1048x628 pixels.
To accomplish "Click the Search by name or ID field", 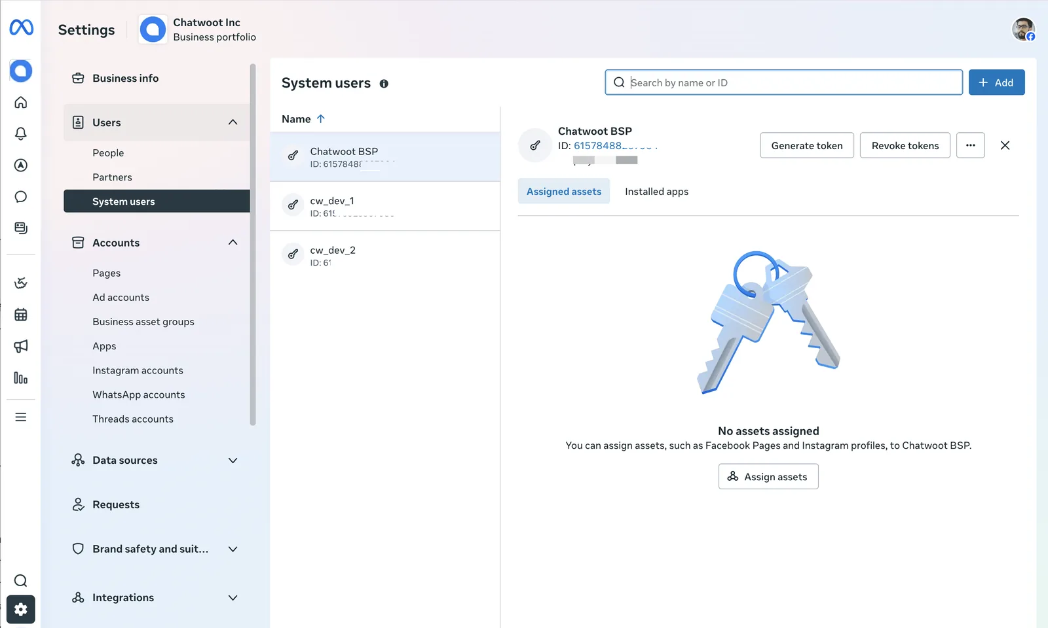I will [x=784, y=82].
